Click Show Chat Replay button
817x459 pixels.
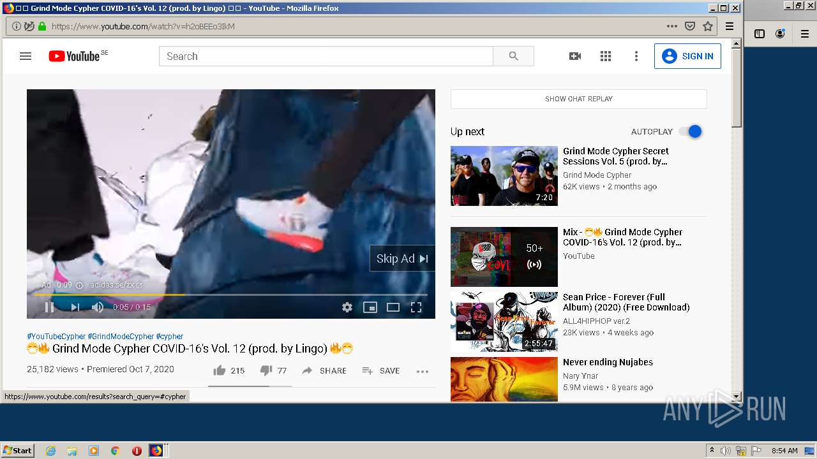pos(579,99)
